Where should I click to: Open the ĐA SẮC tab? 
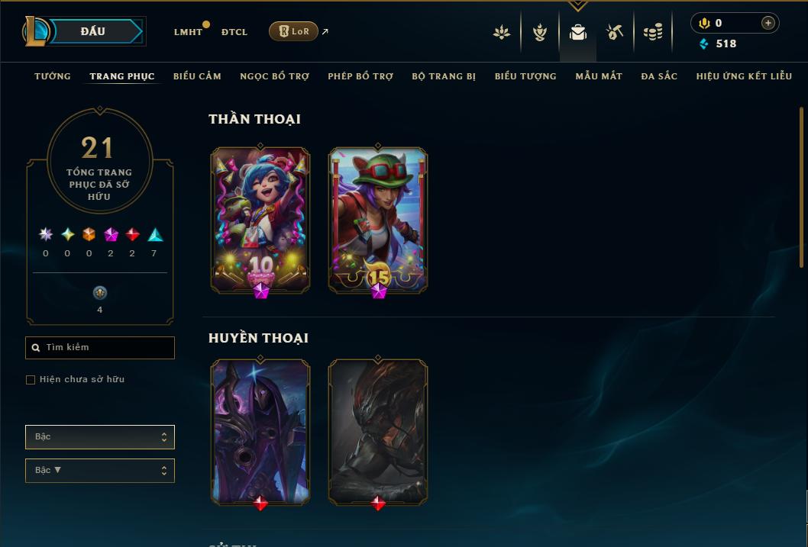[659, 76]
